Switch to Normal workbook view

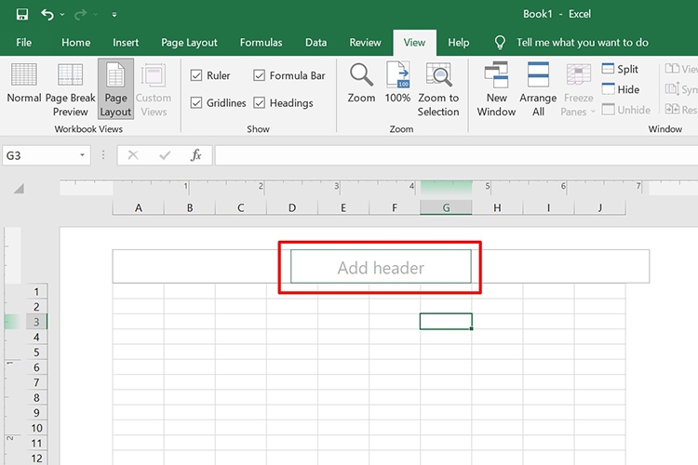point(23,86)
